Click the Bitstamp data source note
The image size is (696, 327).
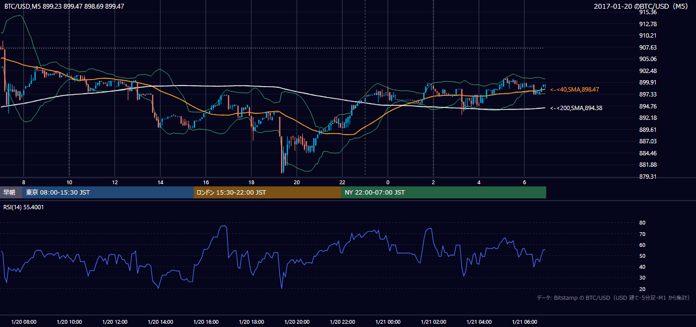click(x=613, y=298)
